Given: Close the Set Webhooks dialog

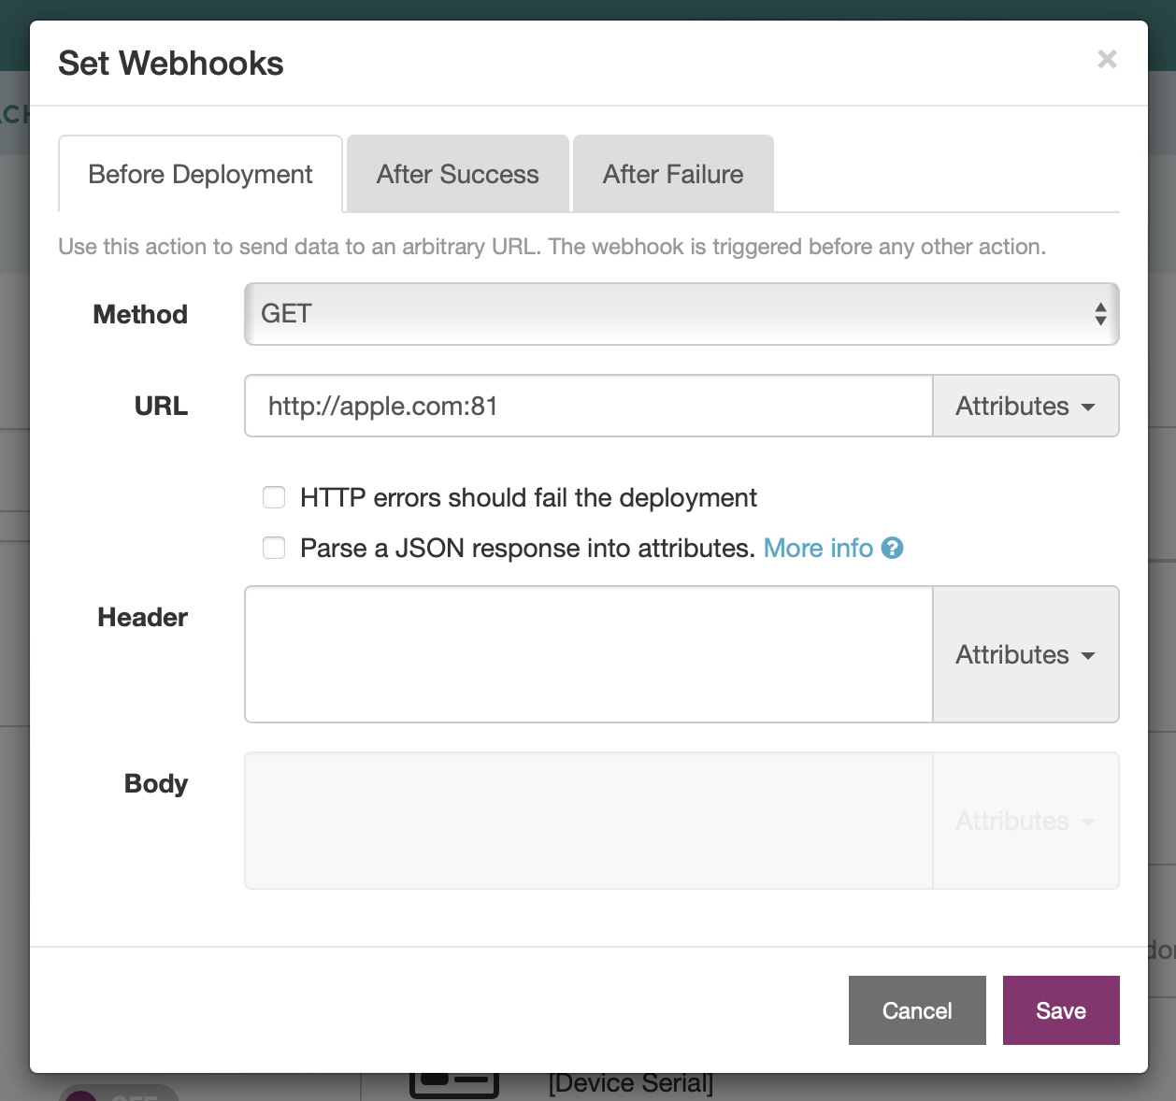Looking at the screenshot, I should (x=1107, y=59).
